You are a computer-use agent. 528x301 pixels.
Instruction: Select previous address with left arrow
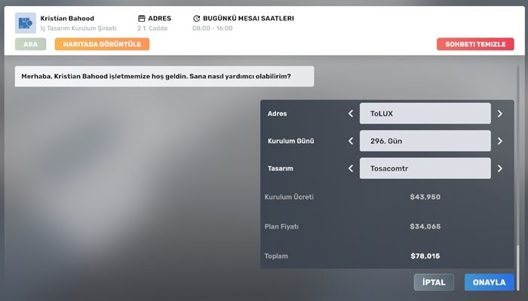(x=350, y=114)
